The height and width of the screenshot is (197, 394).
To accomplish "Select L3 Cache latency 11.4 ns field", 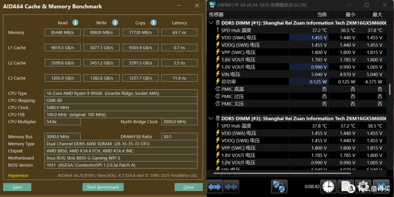I will pos(179,78).
